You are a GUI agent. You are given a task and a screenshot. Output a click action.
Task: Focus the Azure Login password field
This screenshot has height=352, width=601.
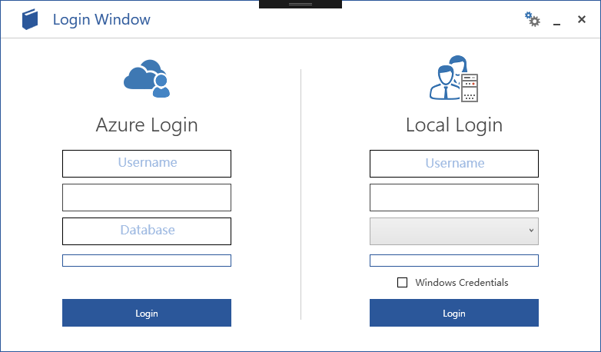(x=147, y=198)
